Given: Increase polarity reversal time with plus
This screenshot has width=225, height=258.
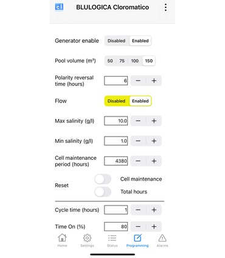Looking at the screenshot, I should tap(154, 81).
